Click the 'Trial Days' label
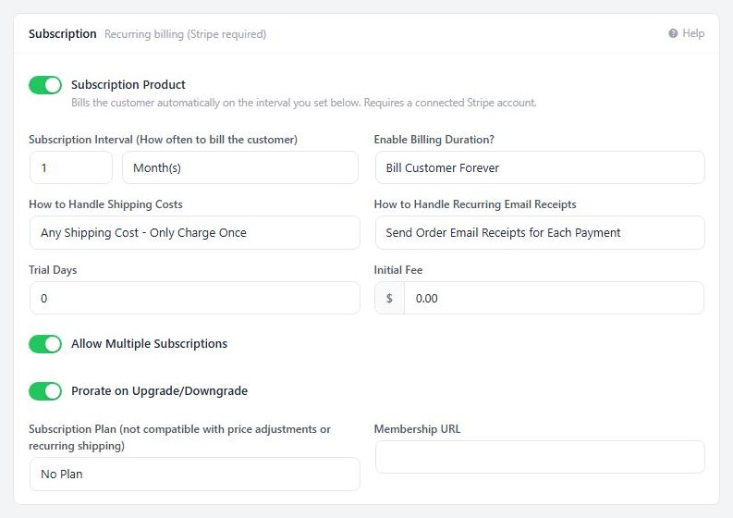733x518 pixels. pos(53,270)
